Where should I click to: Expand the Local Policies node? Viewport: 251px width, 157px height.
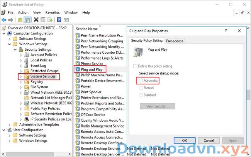click(x=21, y=60)
